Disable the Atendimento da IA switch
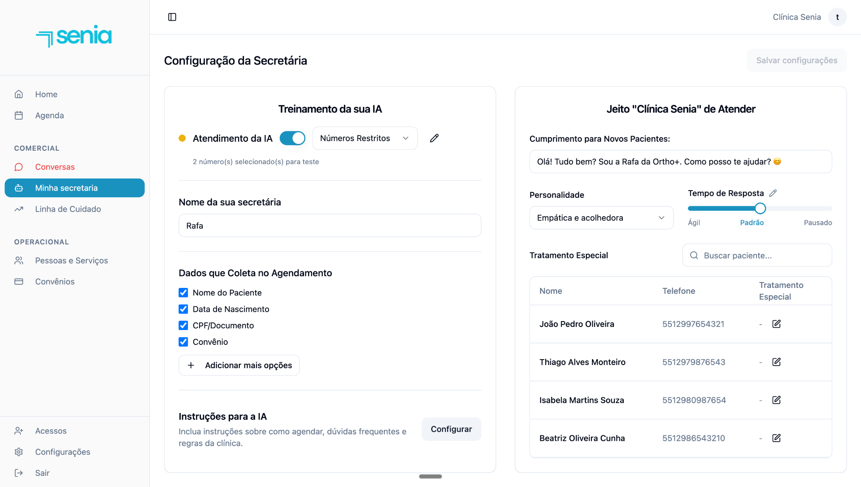Screen dimensions: 861x487 click(x=292, y=138)
